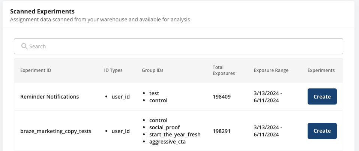Select the braze_marketing_copy_tests experiment name
This screenshot has width=359, height=151.
(x=55, y=131)
